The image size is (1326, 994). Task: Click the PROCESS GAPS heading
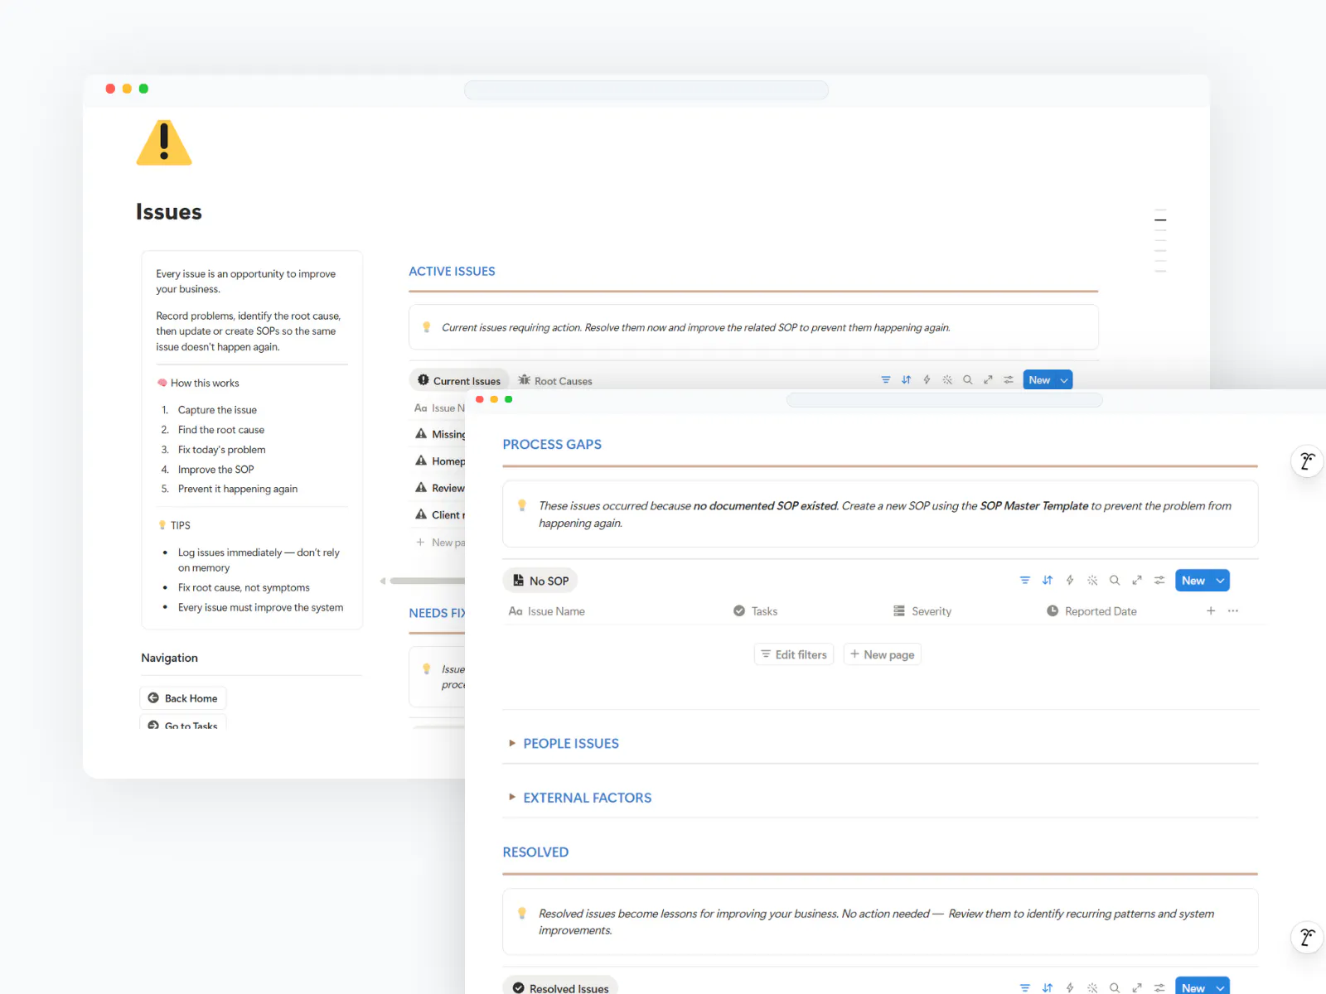point(552,445)
